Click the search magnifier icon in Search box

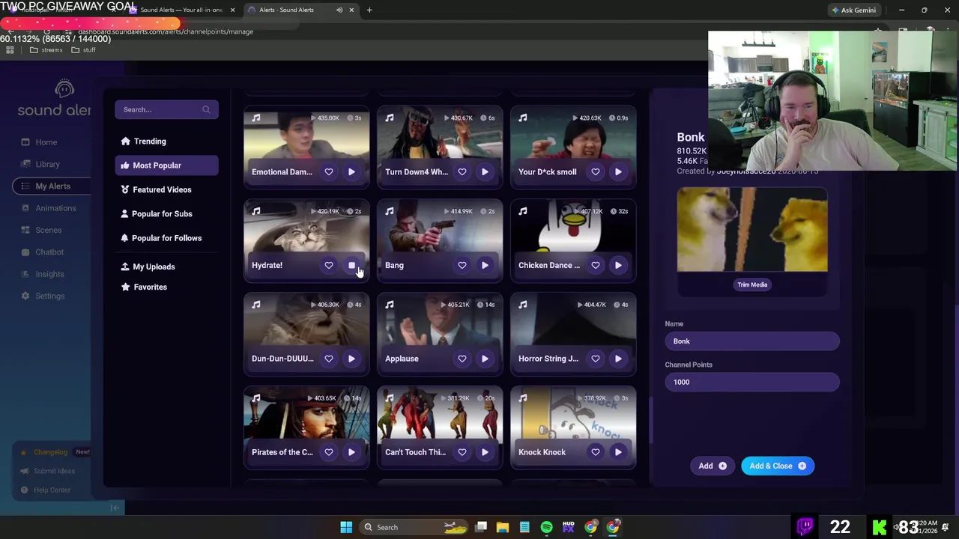point(206,110)
